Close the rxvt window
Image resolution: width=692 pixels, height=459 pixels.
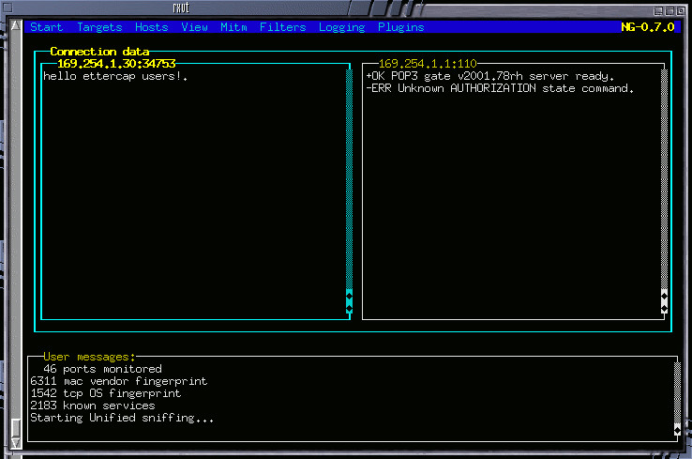click(680, 11)
